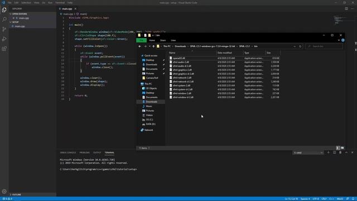Select openal32.dll in the file list
The width and height of the screenshot is (357, 201).
click(x=178, y=58)
